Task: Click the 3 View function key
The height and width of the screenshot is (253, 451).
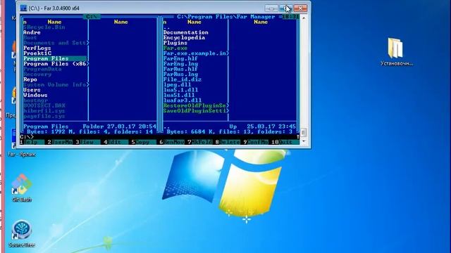Action: [x=87, y=142]
